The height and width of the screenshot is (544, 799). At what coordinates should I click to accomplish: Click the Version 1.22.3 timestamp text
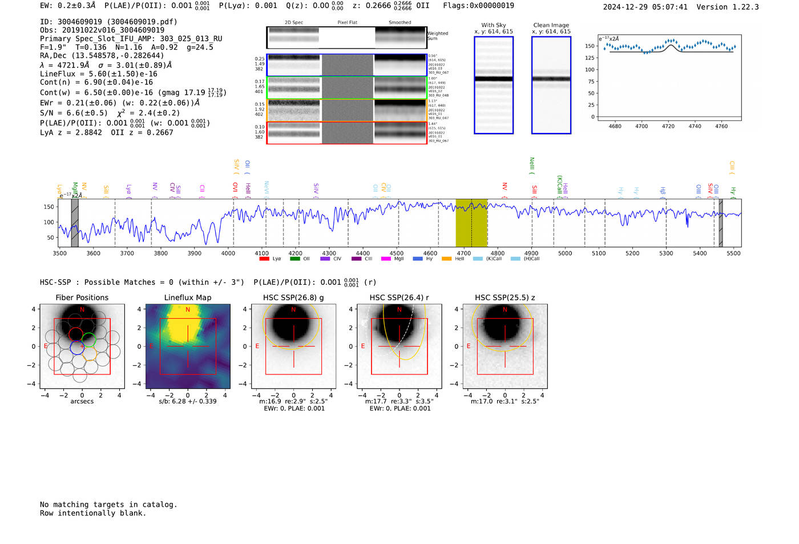pos(681,7)
